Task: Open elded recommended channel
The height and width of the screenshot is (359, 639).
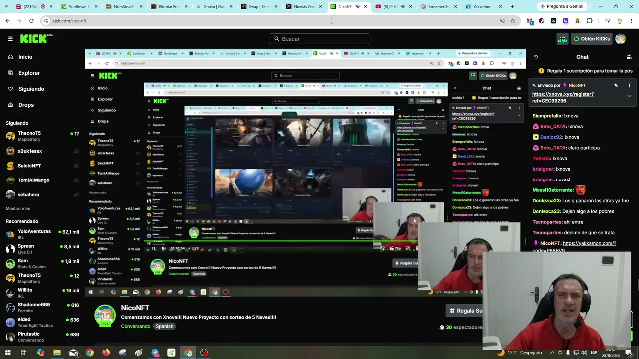Action: 42,322
